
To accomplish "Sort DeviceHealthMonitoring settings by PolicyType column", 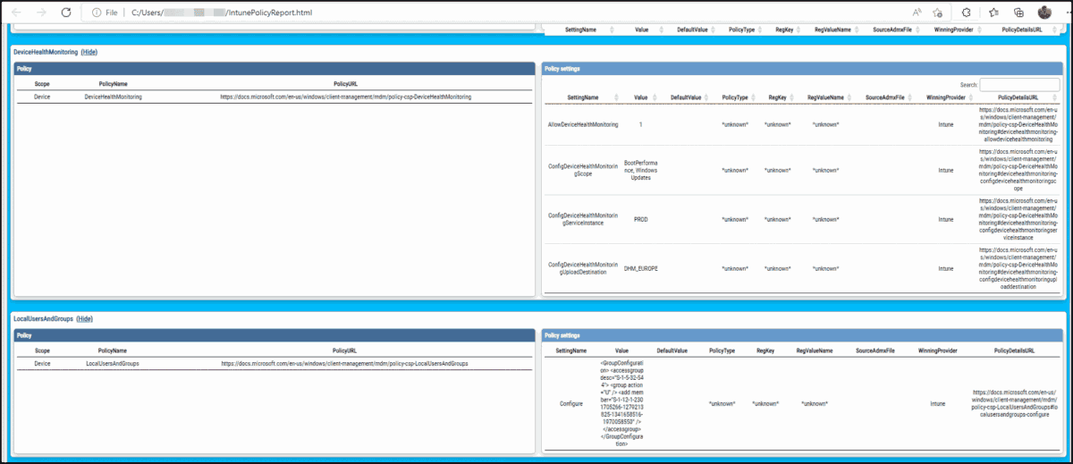I will pos(735,97).
